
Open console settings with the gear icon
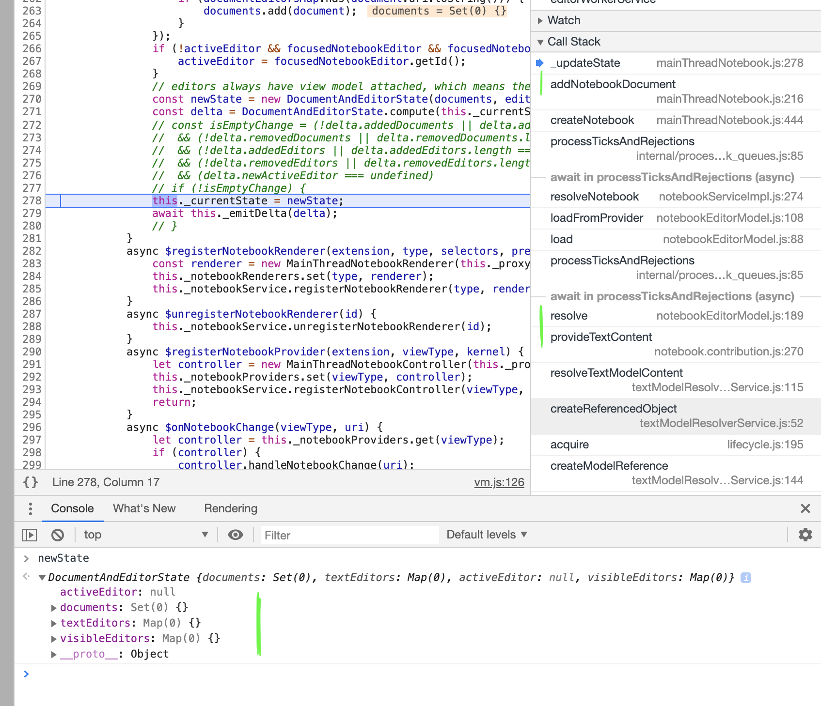[805, 535]
